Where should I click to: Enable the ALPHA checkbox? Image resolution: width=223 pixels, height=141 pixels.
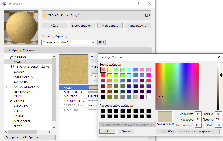11,111
